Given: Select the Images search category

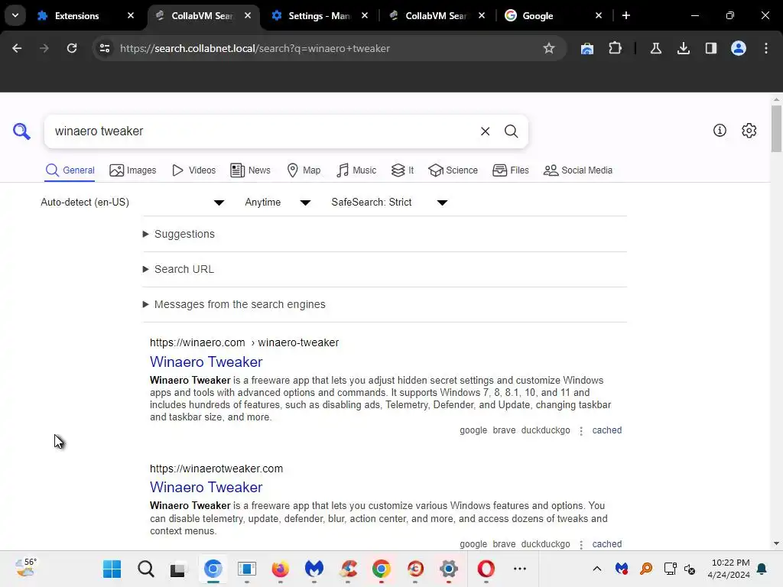Looking at the screenshot, I should click(x=133, y=170).
